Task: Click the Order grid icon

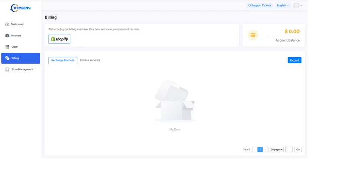Action: pos(7,47)
